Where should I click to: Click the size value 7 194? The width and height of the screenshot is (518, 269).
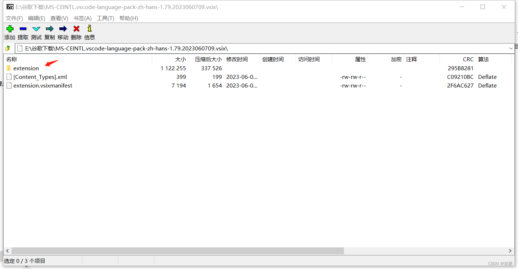[179, 85]
